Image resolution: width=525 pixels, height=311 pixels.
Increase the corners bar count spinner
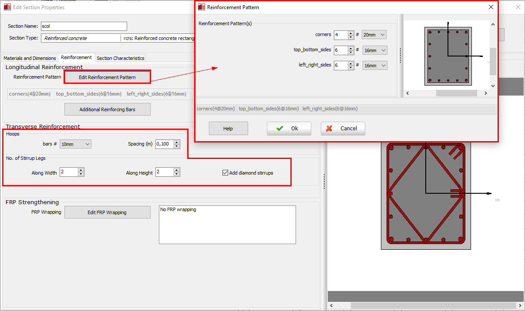click(350, 33)
